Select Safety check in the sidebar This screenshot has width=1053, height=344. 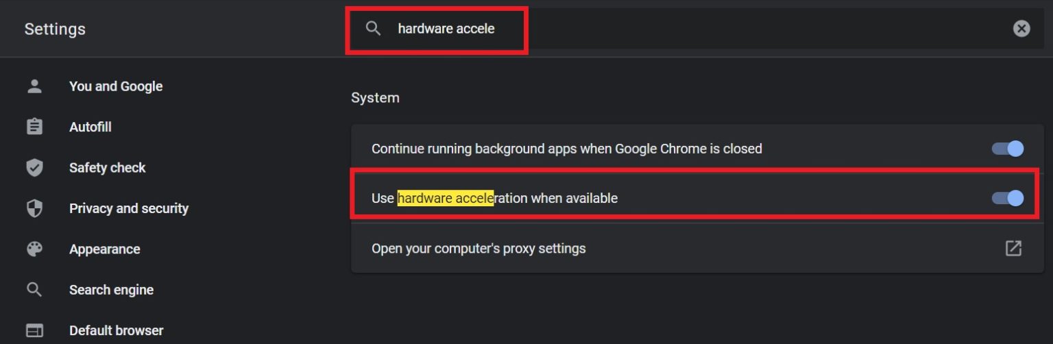coord(107,168)
